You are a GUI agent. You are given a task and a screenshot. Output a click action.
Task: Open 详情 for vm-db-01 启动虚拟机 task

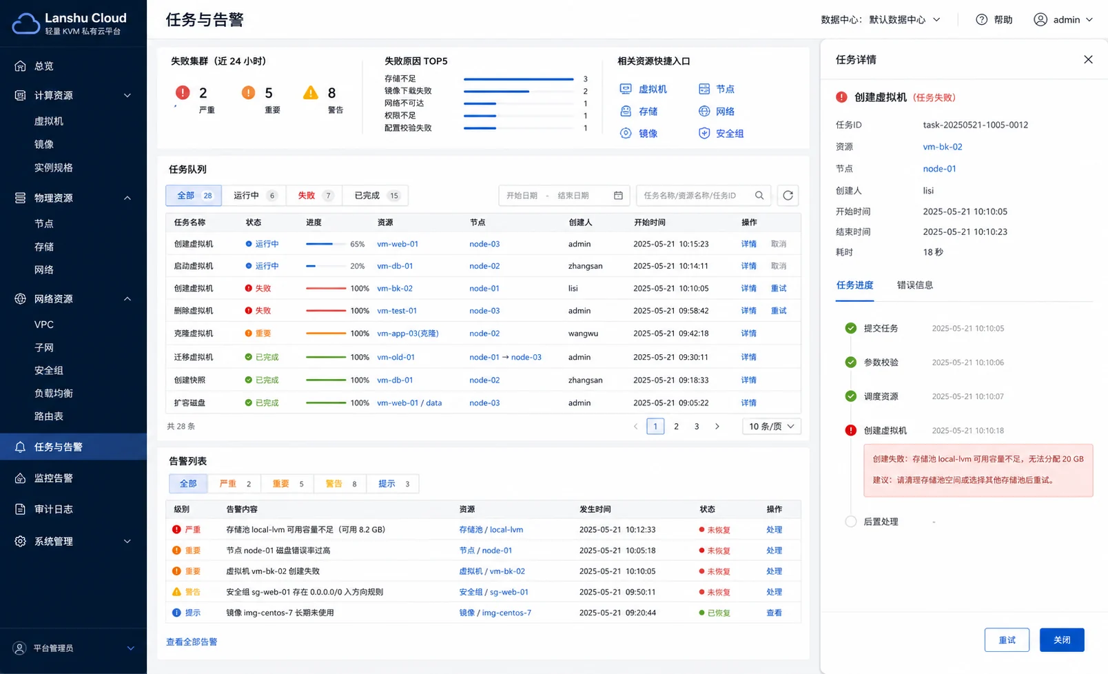tap(749, 266)
